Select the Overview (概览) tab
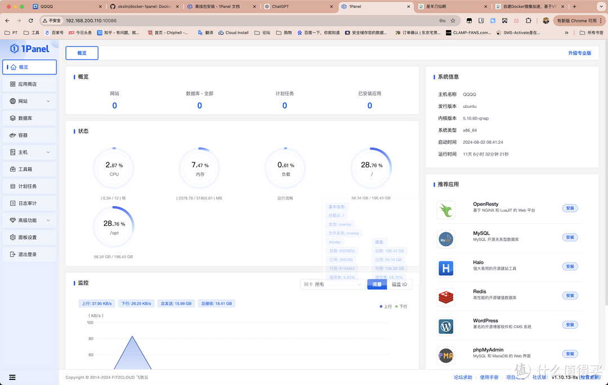Screen dimensions: 608x385 pos(82,53)
